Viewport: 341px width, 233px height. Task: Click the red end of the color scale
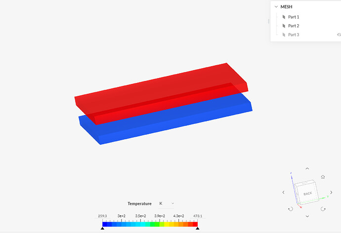point(195,224)
